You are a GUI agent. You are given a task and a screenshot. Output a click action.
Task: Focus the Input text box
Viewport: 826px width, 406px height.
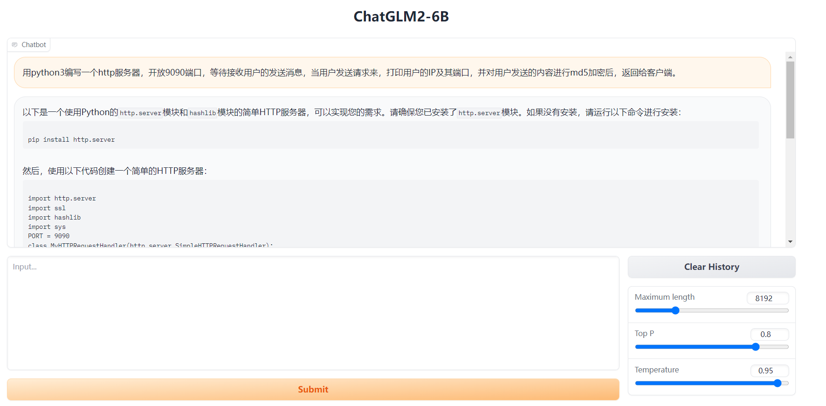point(313,313)
